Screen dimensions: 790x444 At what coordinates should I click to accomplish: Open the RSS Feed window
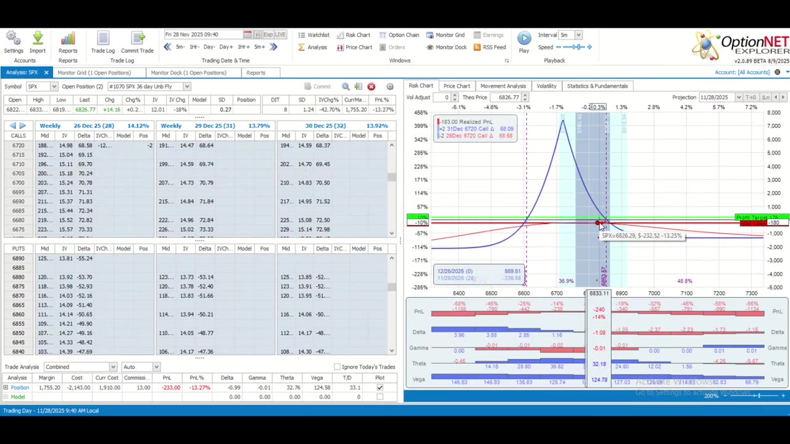(x=489, y=47)
